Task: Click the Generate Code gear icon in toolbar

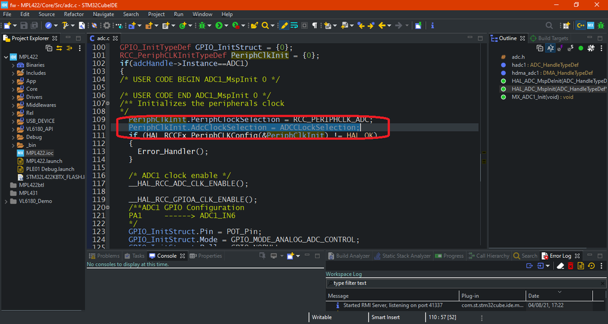Action: pyautogui.click(x=107, y=26)
